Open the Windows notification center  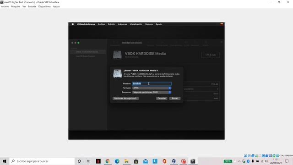[x=287, y=161]
